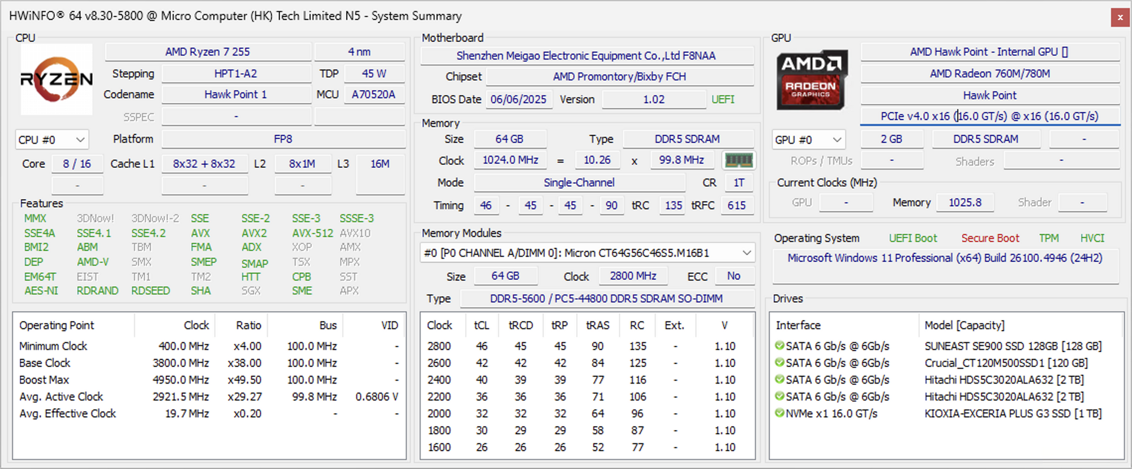Click the UEFI label next to BIOS version
1132x469 pixels.
click(723, 100)
